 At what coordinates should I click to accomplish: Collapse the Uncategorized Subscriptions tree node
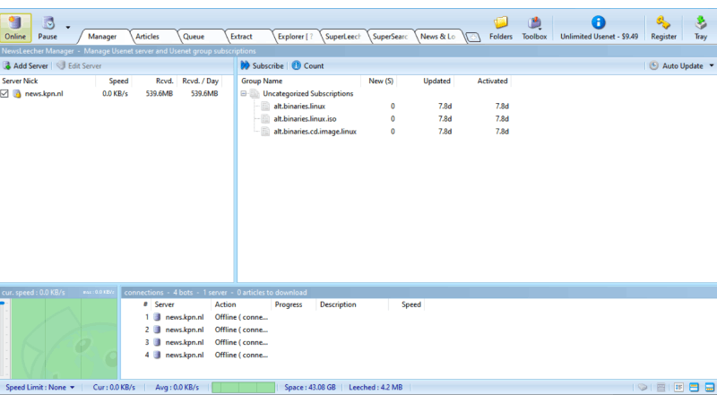pyautogui.click(x=244, y=94)
